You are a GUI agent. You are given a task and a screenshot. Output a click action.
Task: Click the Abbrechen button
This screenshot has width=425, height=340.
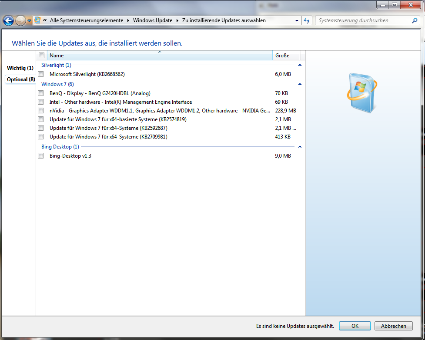(393, 326)
